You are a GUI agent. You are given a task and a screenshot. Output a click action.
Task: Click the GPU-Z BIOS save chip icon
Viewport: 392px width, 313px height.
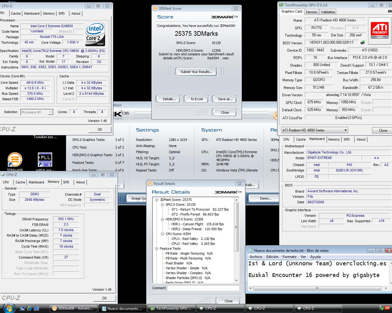363,42
